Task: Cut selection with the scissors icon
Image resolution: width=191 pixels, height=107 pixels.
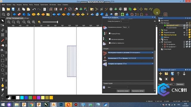Action: (19, 9)
